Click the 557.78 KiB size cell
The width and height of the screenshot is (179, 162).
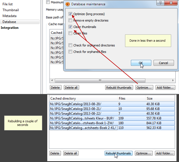tap(154, 118)
